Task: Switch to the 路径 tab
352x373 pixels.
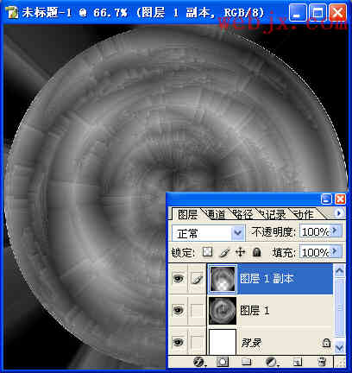Action: 242,214
